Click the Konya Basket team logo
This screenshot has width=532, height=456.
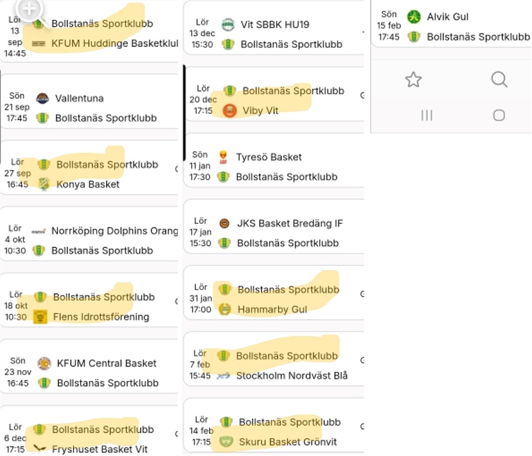click(44, 184)
